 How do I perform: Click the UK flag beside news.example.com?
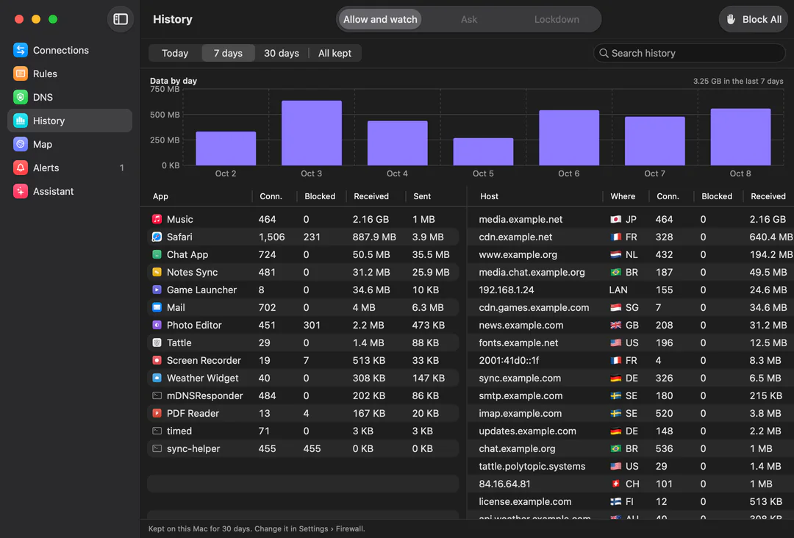click(616, 325)
